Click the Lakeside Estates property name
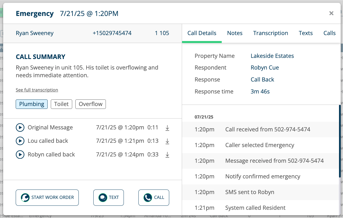The height and width of the screenshot is (218, 343). point(272,56)
